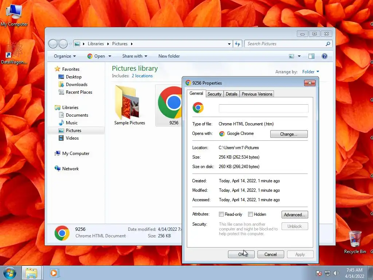This screenshot has width=373, height=280.
Task: Select My Computer in navigation pane
Action: 76,153
